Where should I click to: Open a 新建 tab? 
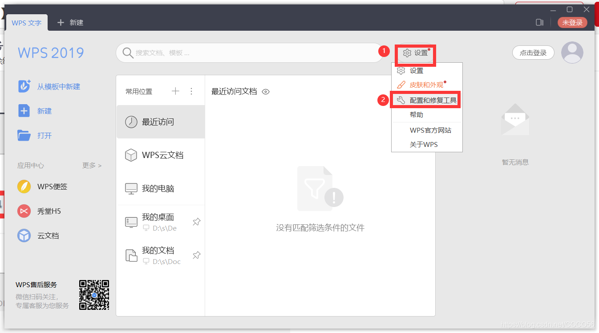coord(70,22)
